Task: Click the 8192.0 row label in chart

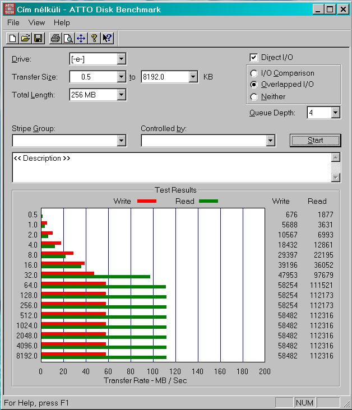Action: (27, 356)
